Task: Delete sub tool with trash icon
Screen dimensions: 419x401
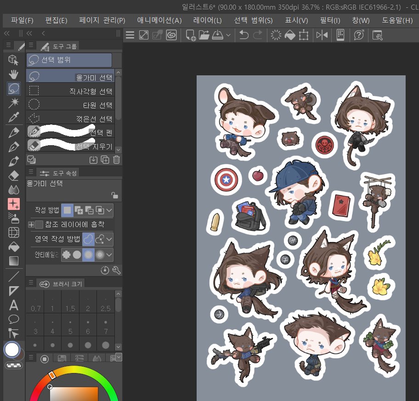Action: point(117,160)
